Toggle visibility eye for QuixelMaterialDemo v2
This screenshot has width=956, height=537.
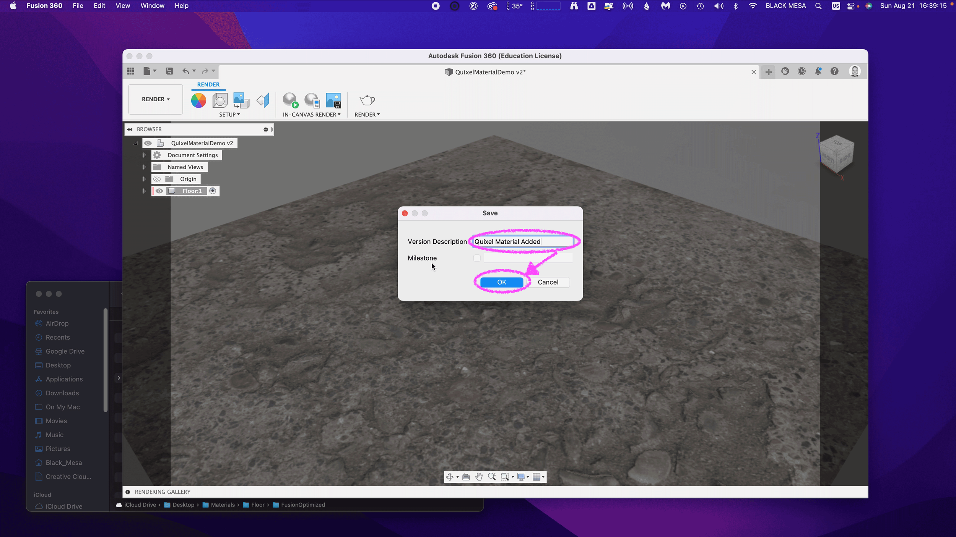(148, 143)
